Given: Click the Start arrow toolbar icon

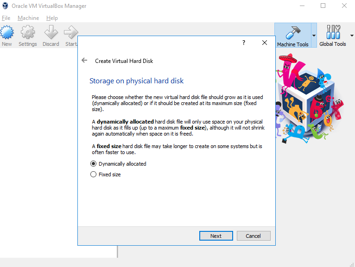Looking at the screenshot, I should coord(71,32).
